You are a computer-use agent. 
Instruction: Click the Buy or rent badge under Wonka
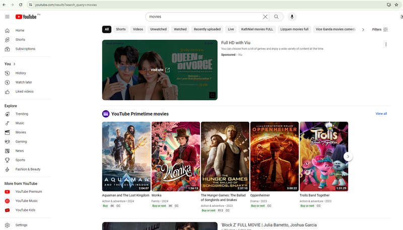pyautogui.click(x=159, y=206)
